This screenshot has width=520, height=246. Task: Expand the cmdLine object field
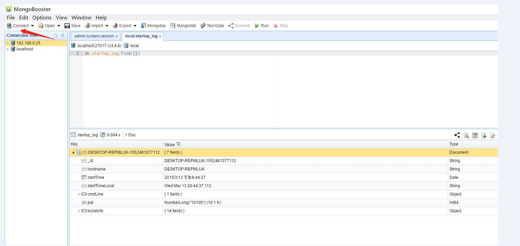point(79,194)
